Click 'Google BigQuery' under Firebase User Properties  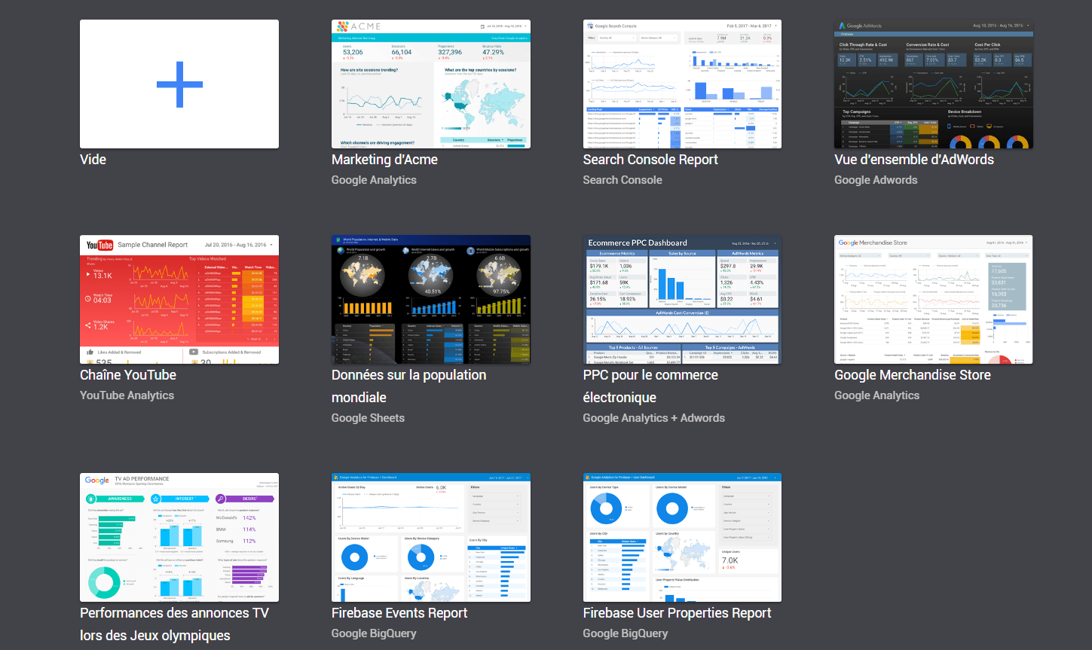626,633
